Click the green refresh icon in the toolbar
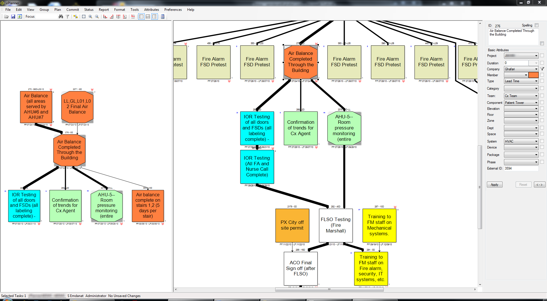The height and width of the screenshot is (301, 547). point(20,17)
